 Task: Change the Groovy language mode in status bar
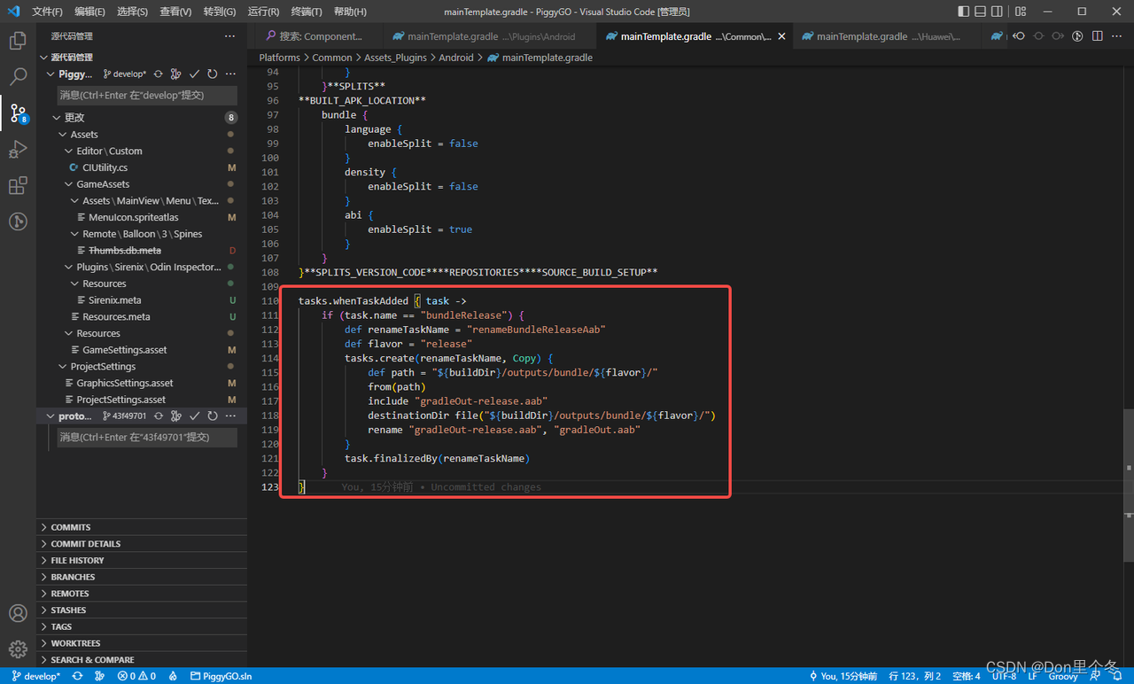point(1063,676)
